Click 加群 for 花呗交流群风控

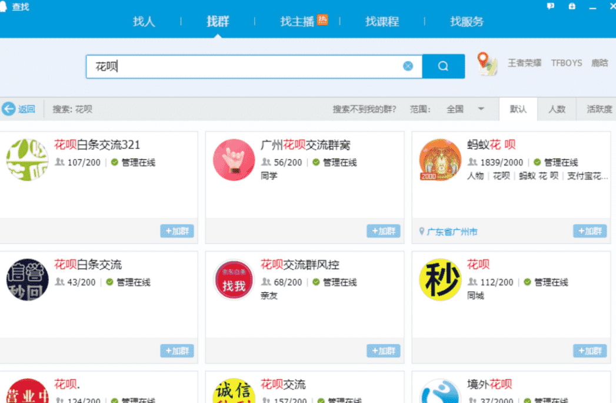pyautogui.click(x=384, y=351)
